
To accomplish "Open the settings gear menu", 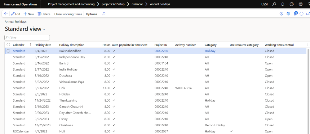I will pos(300,4).
